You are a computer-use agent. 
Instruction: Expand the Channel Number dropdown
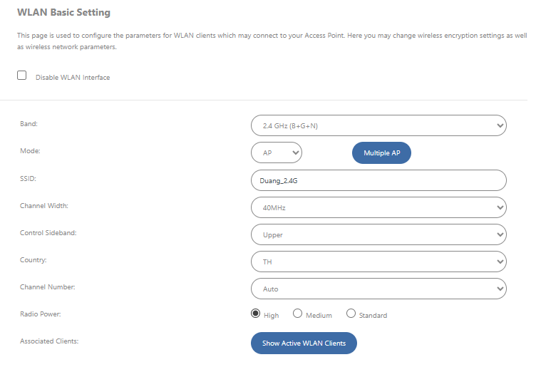[378, 289]
